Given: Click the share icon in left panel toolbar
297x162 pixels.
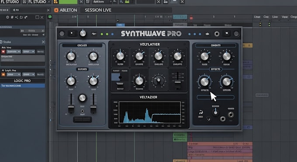Looking at the screenshot, I should point(17,17).
